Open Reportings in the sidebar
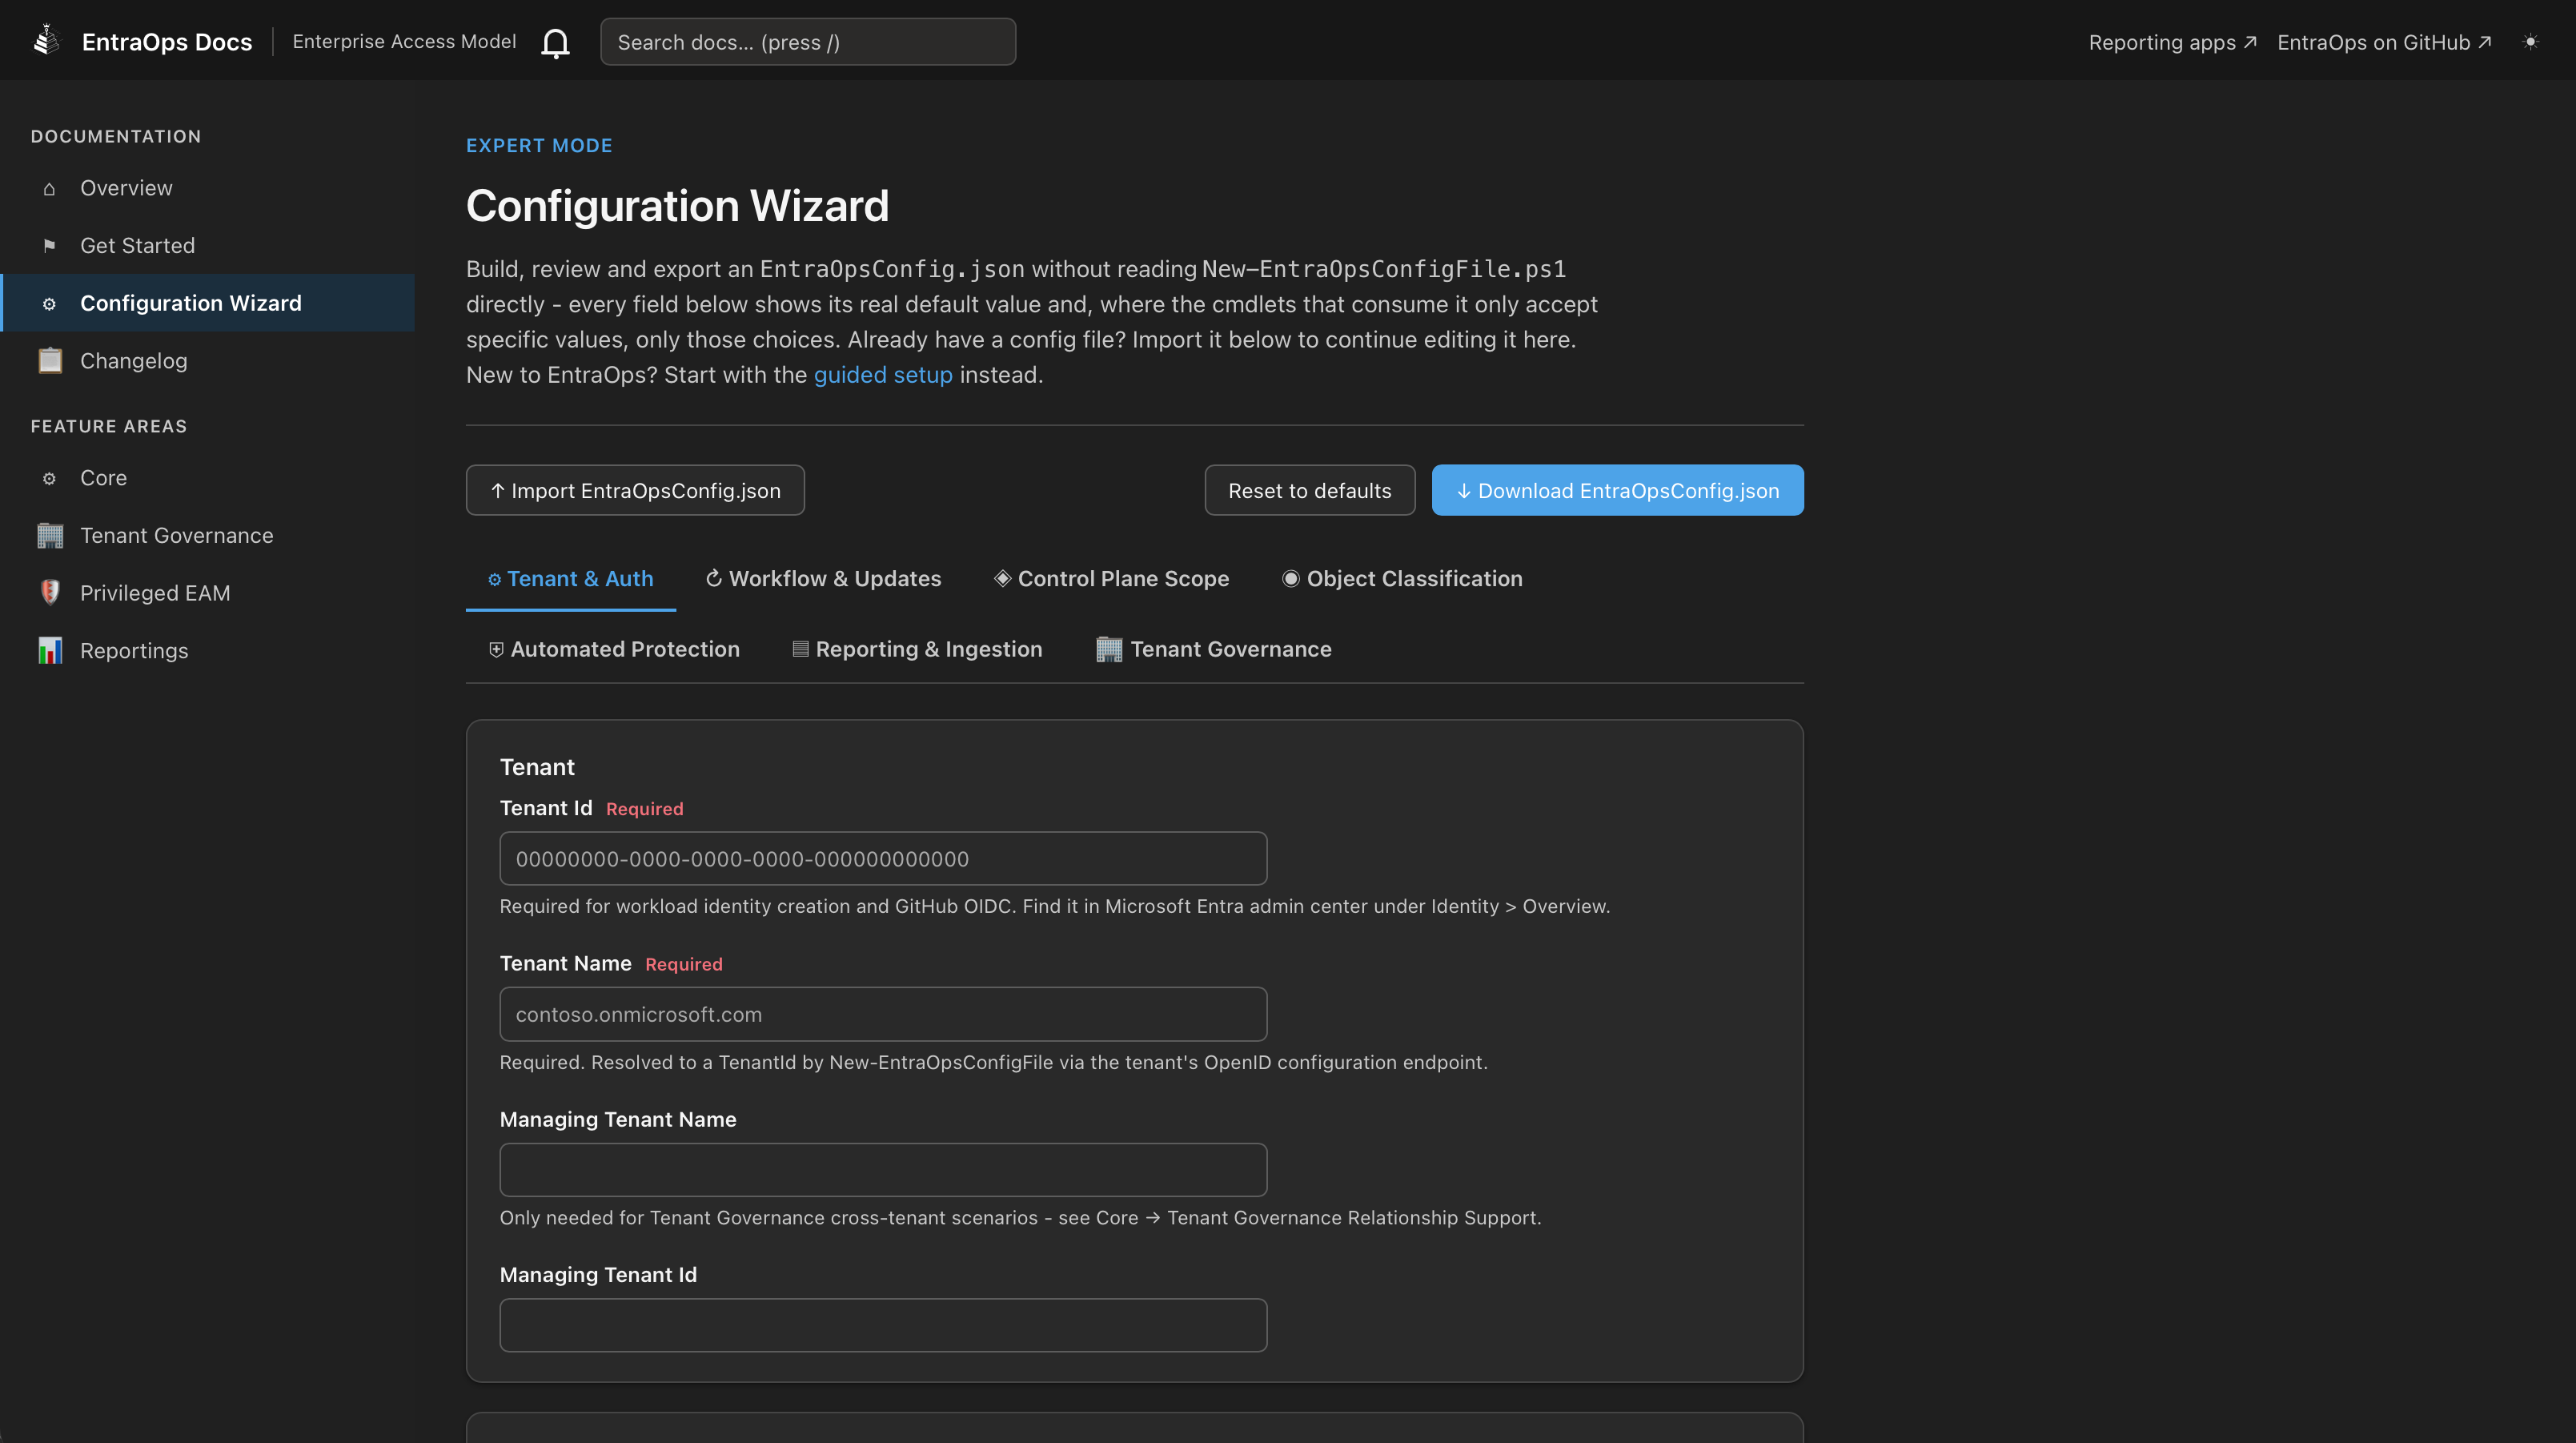This screenshot has width=2576, height=1443. 208,650
